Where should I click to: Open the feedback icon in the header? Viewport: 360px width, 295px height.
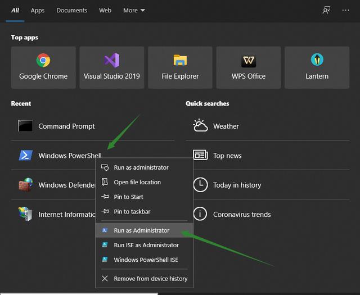(x=326, y=10)
